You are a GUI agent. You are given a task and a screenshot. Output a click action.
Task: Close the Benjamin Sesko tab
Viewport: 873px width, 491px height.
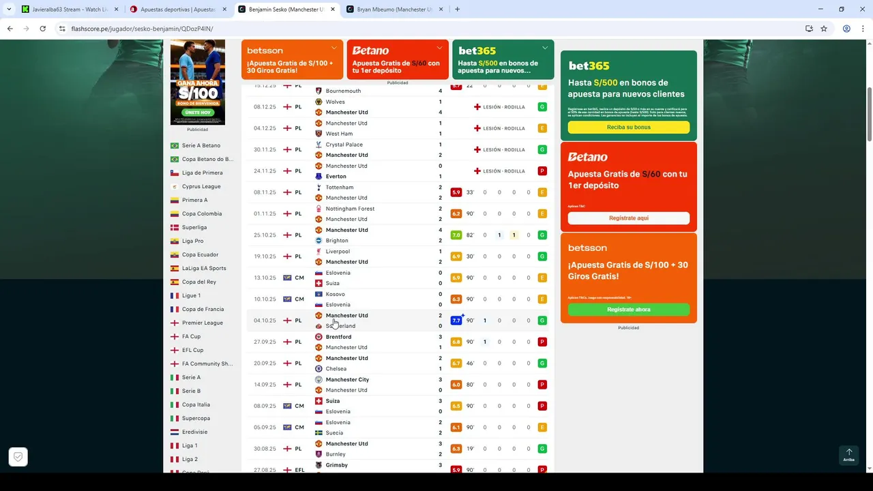[332, 10]
